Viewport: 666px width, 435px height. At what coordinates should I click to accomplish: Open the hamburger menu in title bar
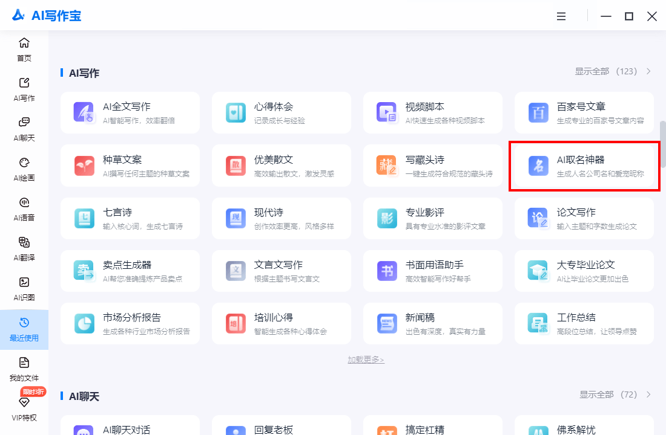561,16
